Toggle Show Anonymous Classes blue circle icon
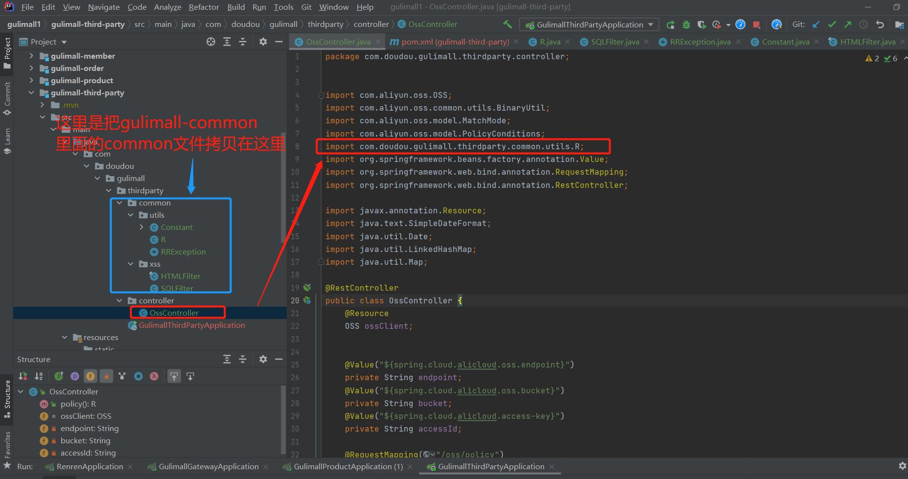The image size is (908, 479). pos(138,376)
